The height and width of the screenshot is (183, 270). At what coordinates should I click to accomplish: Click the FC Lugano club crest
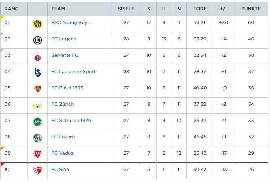38,40
